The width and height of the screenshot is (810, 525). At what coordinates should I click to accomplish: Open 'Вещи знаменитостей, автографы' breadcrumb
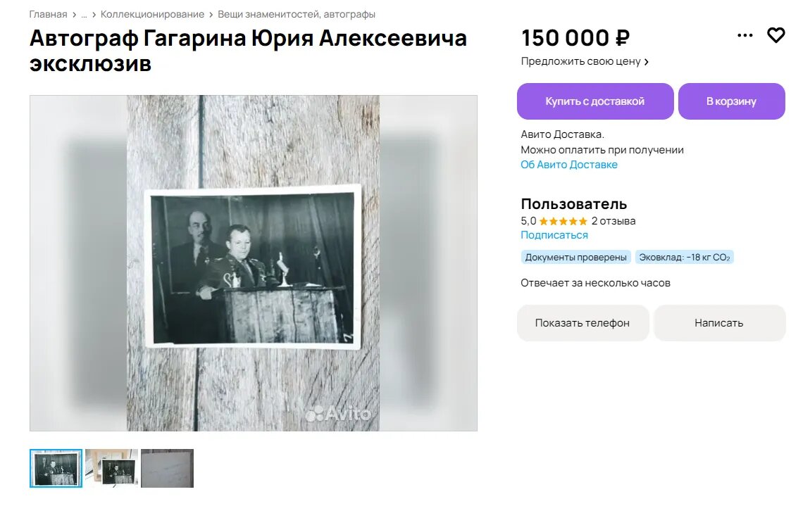(x=297, y=15)
